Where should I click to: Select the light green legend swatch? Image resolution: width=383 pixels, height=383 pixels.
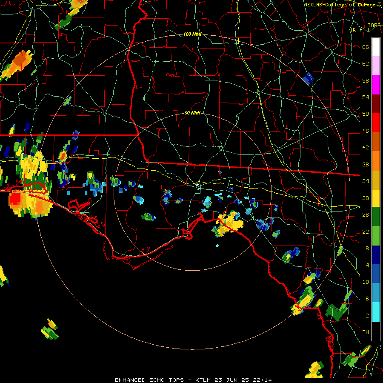pos(376,236)
